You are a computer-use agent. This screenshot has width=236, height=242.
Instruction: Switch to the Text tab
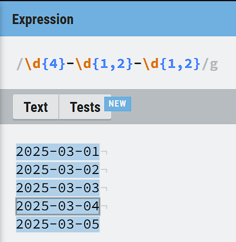(36, 107)
